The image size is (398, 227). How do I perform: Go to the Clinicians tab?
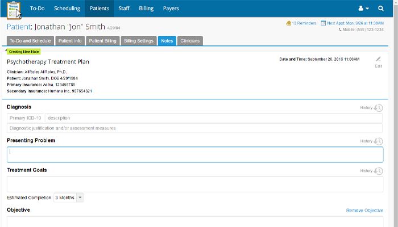[189, 41]
